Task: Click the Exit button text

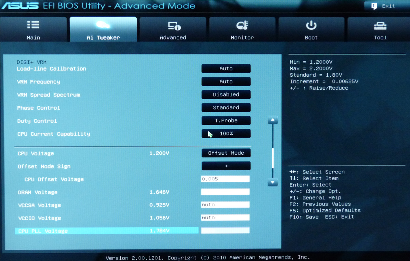Action: pos(388,6)
